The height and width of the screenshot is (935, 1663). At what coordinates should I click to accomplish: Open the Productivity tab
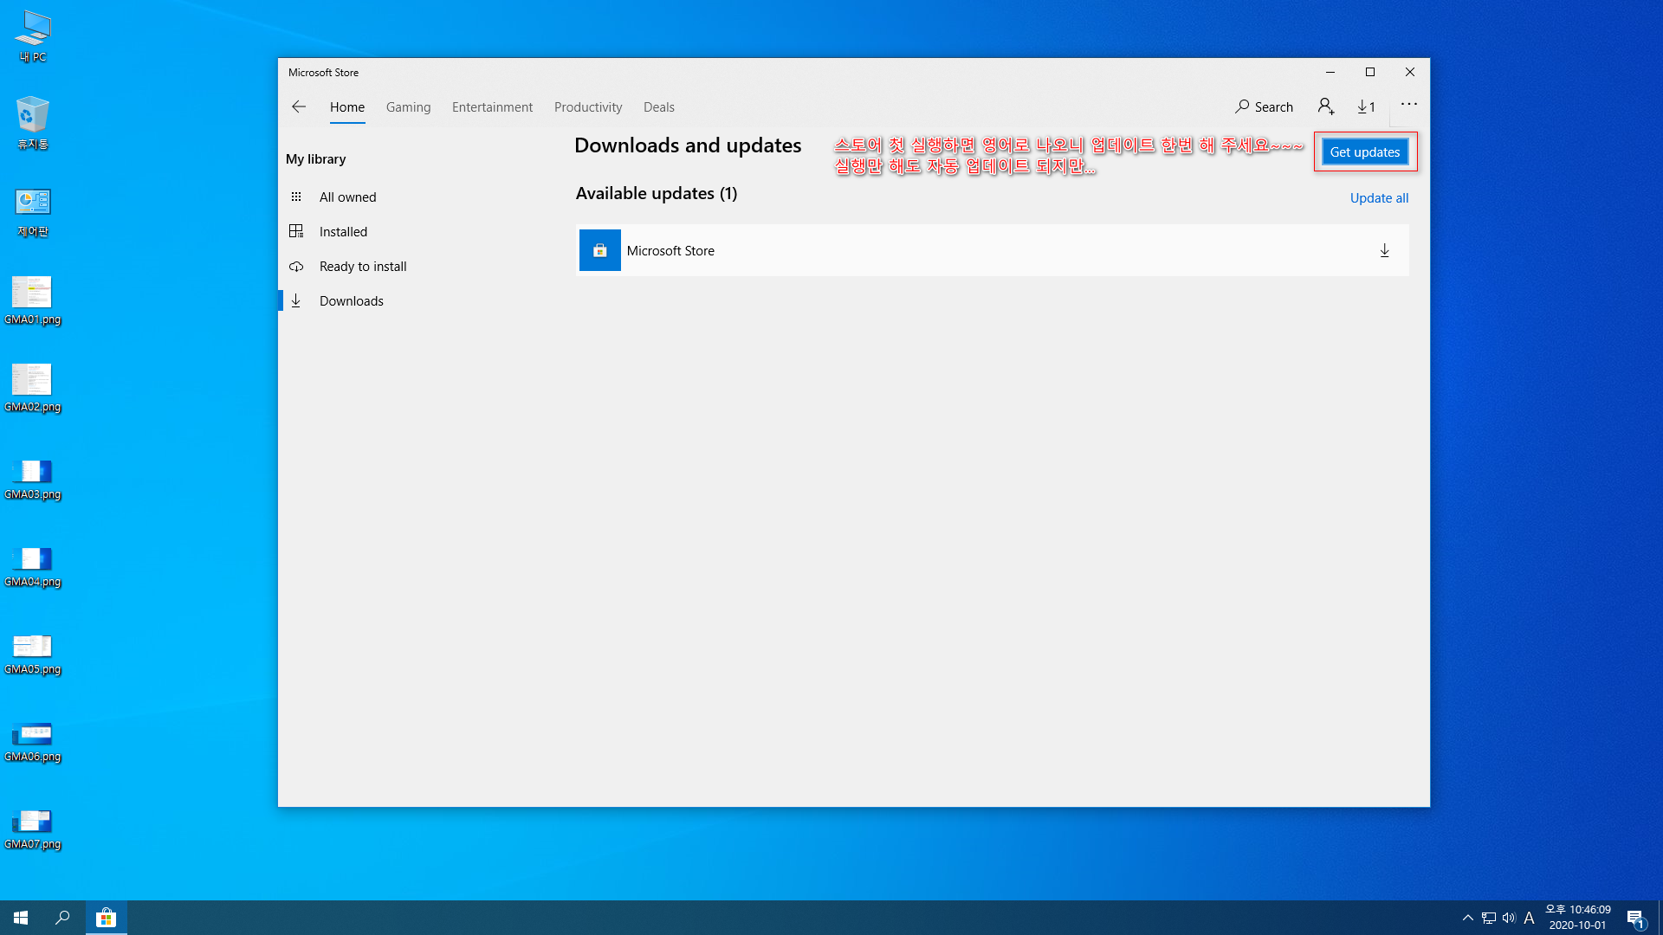pyautogui.click(x=588, y=107)
